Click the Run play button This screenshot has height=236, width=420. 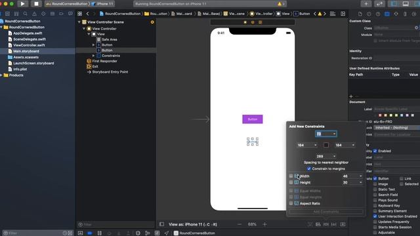tap(22, 4)
